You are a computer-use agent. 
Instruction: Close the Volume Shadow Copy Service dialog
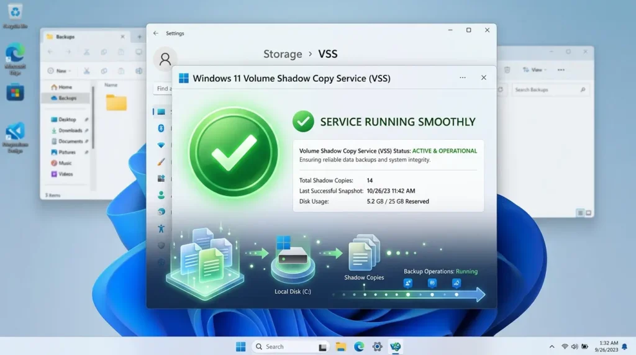[x=483, y=78]
